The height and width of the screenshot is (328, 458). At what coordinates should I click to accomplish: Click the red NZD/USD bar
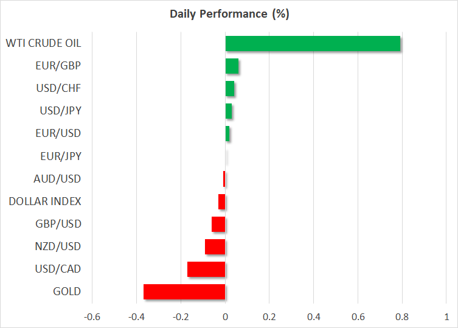tap(215, 246)
